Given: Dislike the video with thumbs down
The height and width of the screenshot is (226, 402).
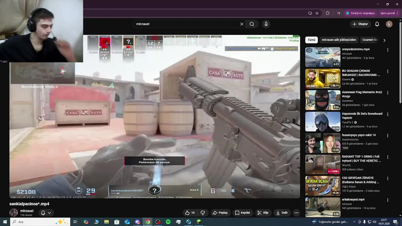Looking at the screenshot, I should tap(203, 213).
